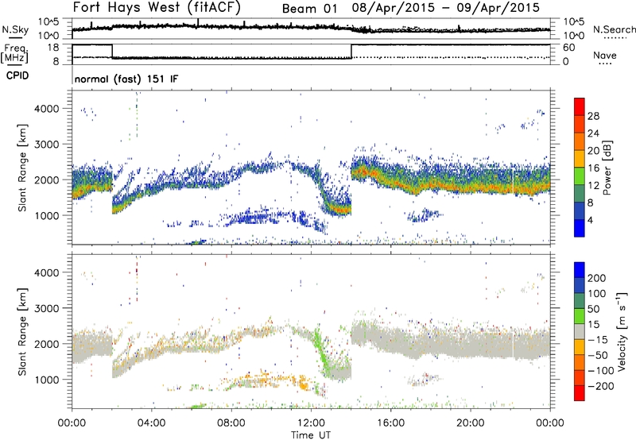Click the '04:00' time tick label
The image size is (636, 440).
tap(151, 423)
